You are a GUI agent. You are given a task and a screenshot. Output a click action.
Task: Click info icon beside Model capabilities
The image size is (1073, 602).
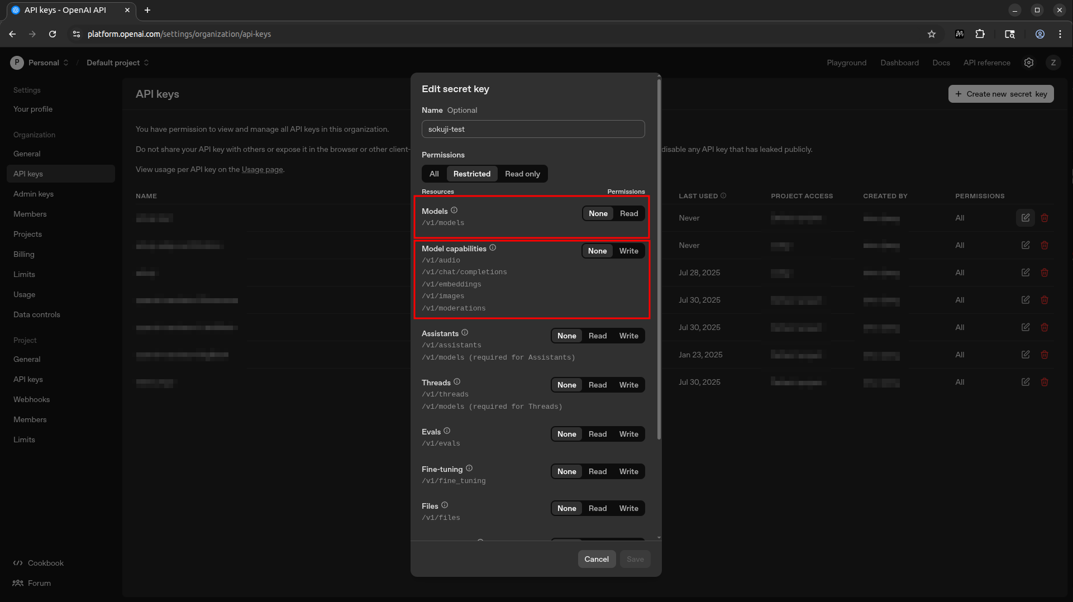tap(493, 248)
